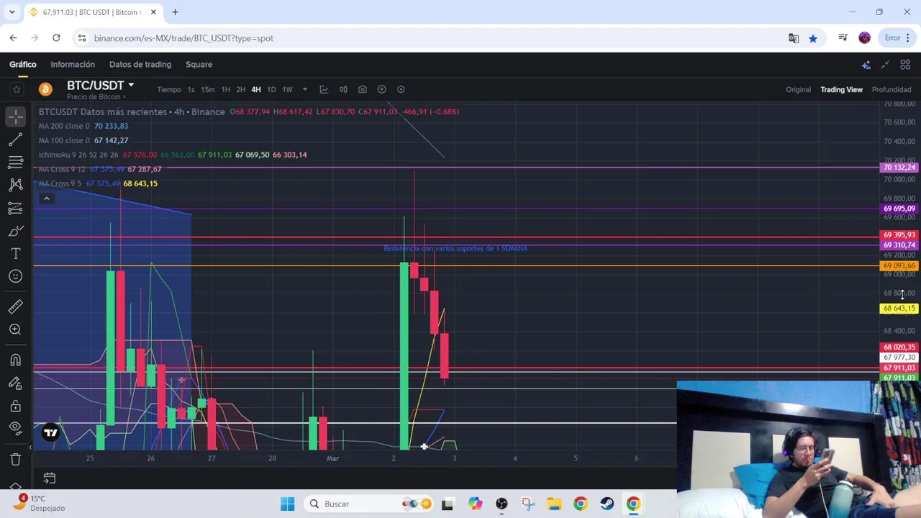
Task: Open the Square tab
Action: point(199,65)
